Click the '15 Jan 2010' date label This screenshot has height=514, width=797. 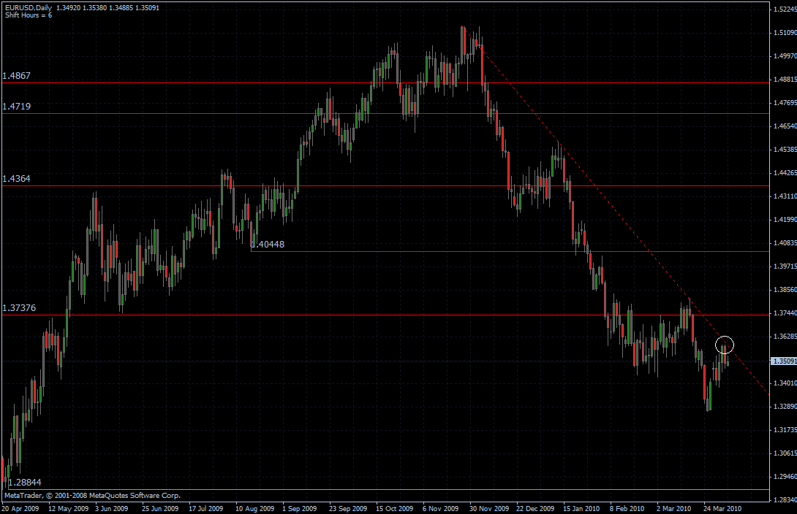tap(581, 508)
